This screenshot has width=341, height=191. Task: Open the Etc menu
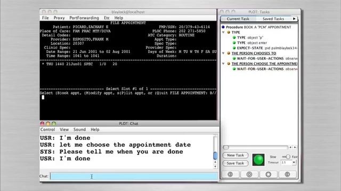tap(107, 18)
